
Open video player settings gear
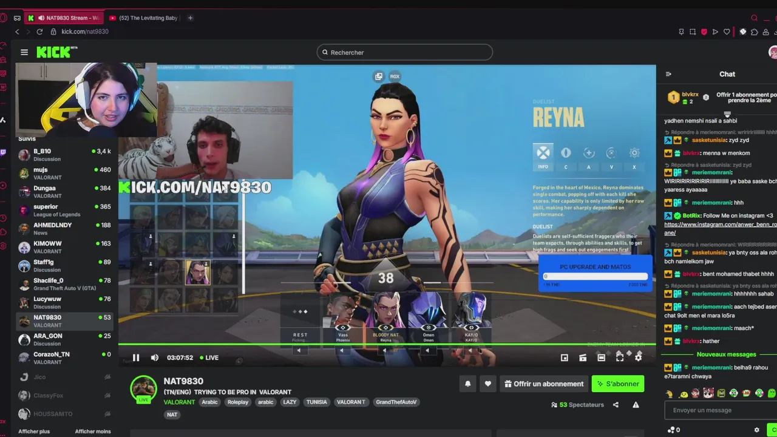(x=638, y=357)
